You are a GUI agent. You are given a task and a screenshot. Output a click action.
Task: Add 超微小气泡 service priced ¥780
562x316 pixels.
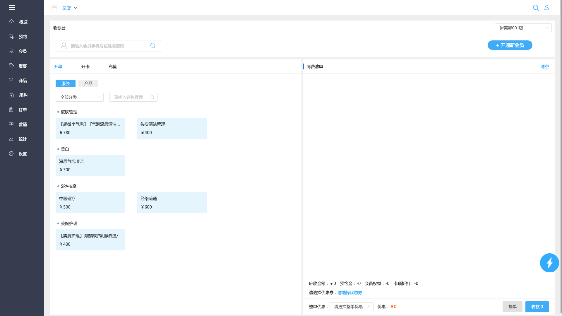[x=90, y=128]
